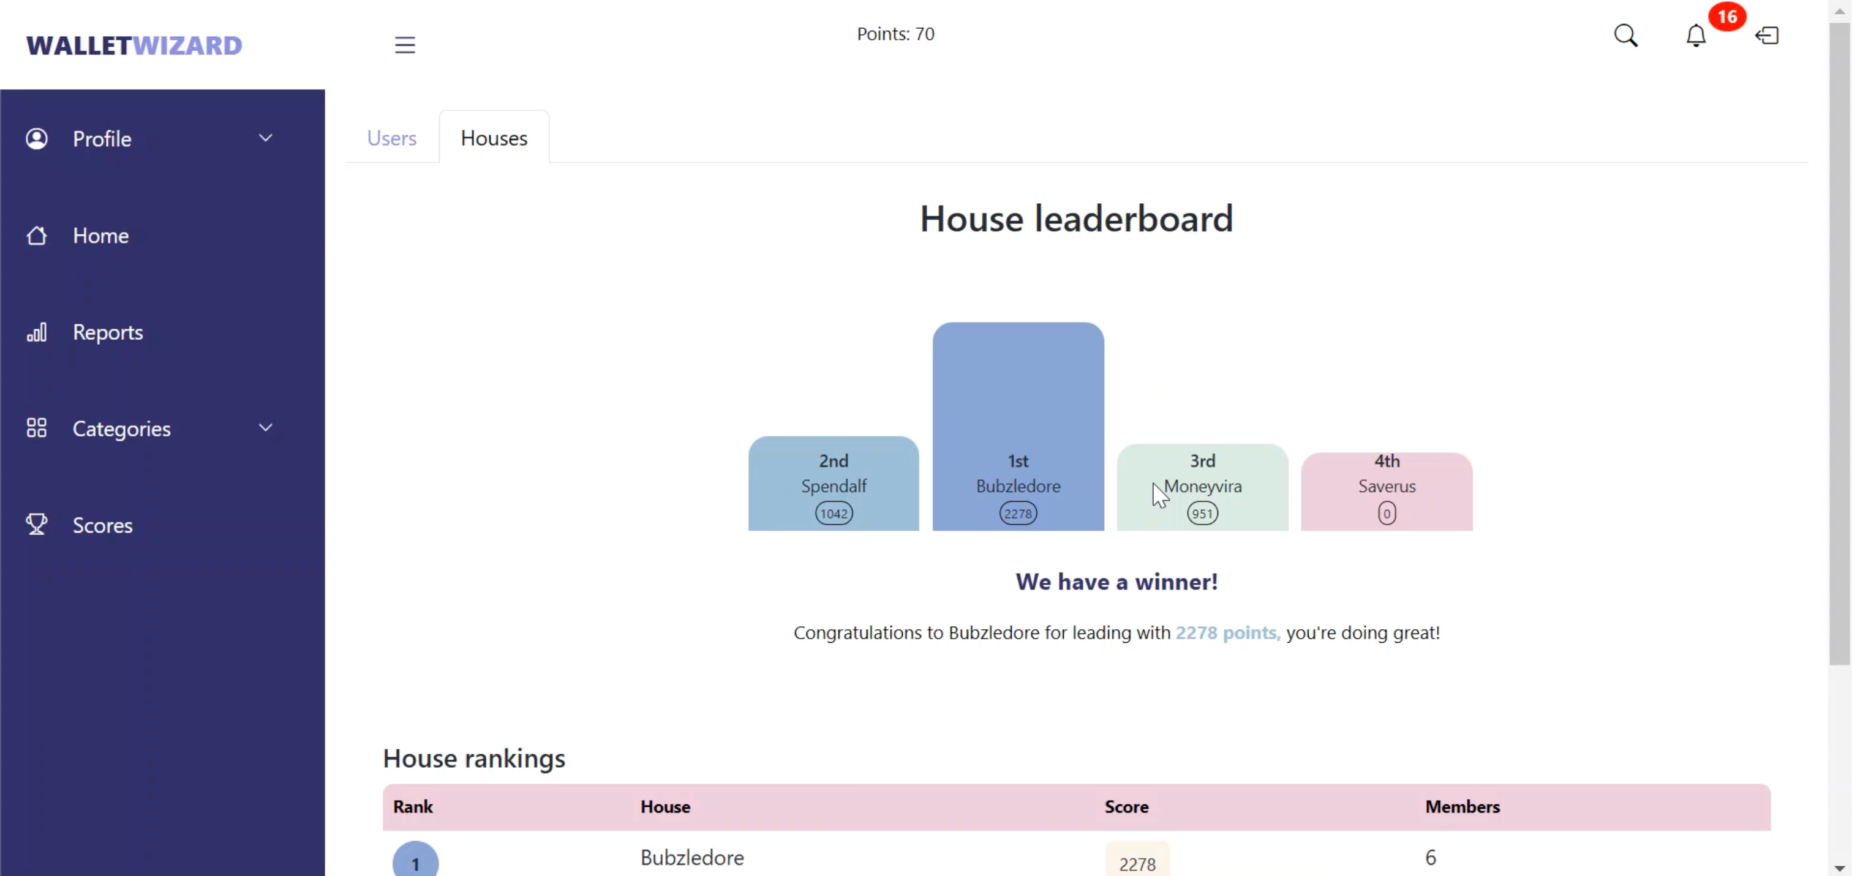Select the Houses tab

(x=494, y=138)
